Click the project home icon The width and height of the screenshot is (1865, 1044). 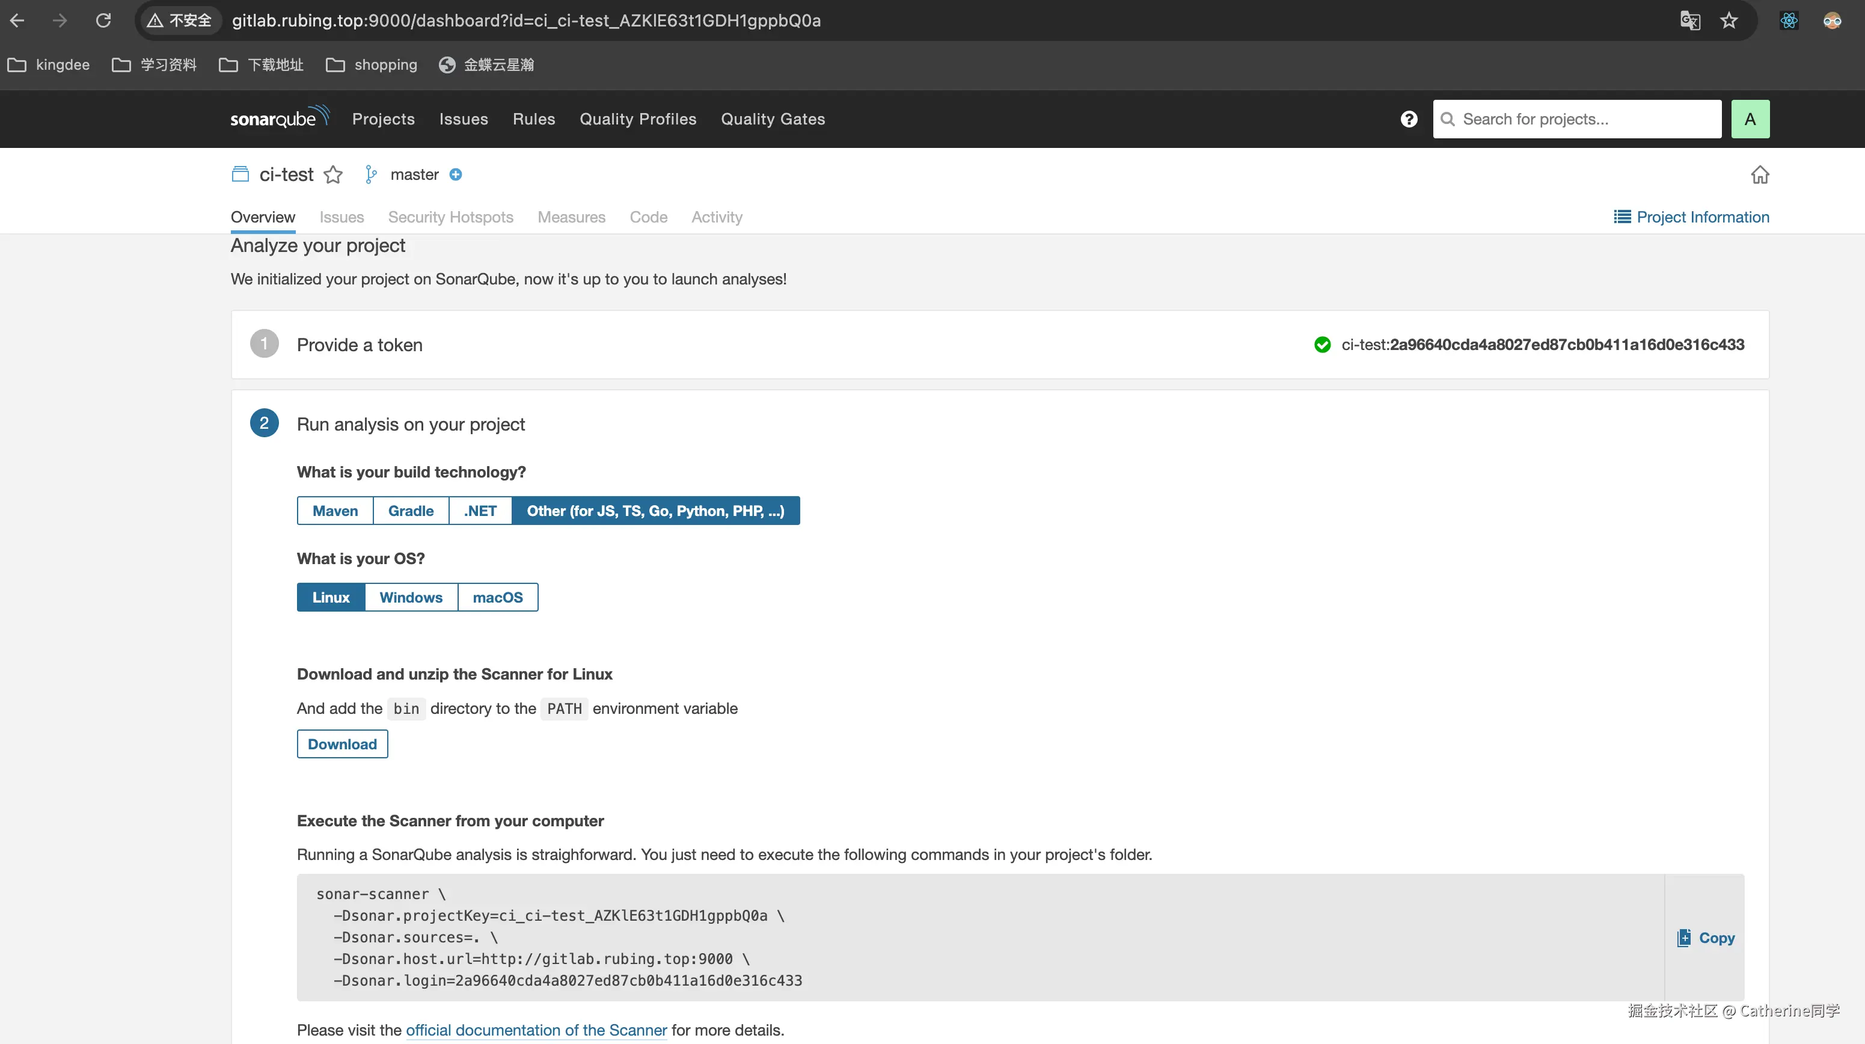click(1759, 174)
